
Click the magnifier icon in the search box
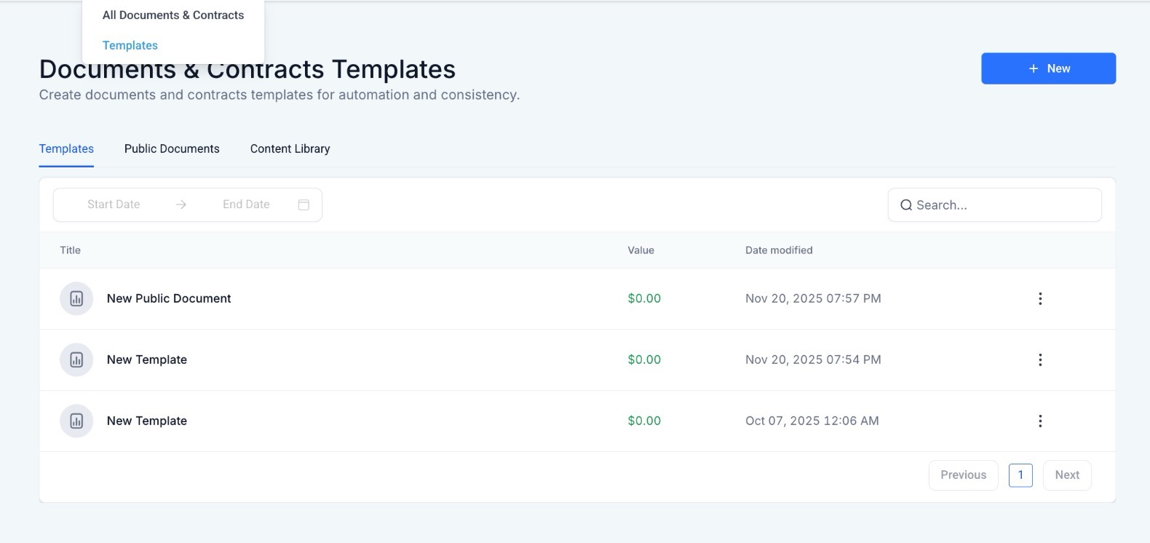pos(906,205)
